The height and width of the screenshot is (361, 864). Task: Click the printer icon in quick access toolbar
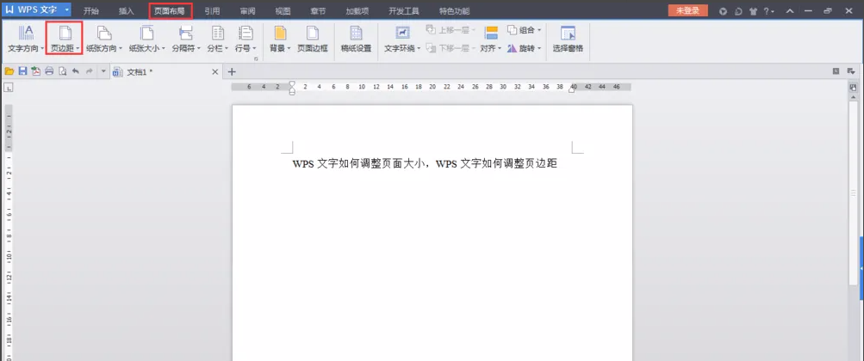(49, 70)
